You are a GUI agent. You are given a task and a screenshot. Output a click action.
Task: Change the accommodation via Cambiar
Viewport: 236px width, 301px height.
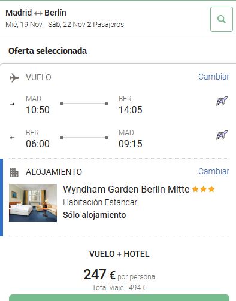(x=214, y=171)
